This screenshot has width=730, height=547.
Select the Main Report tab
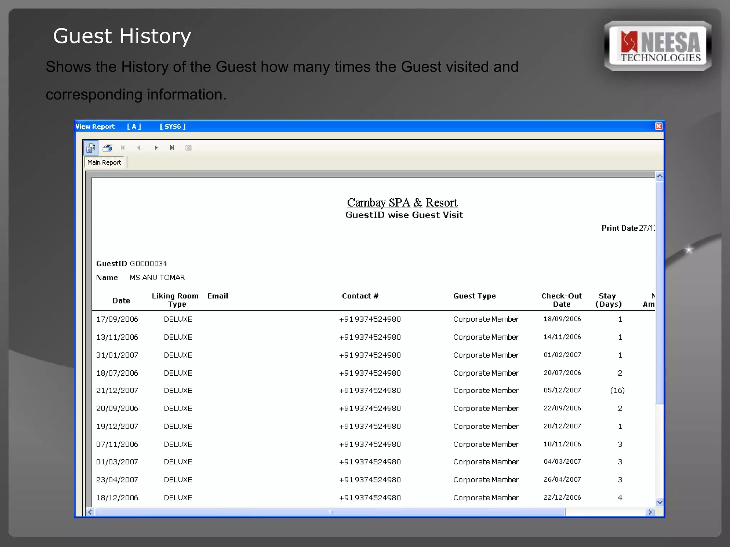click(x=104, y=162)
